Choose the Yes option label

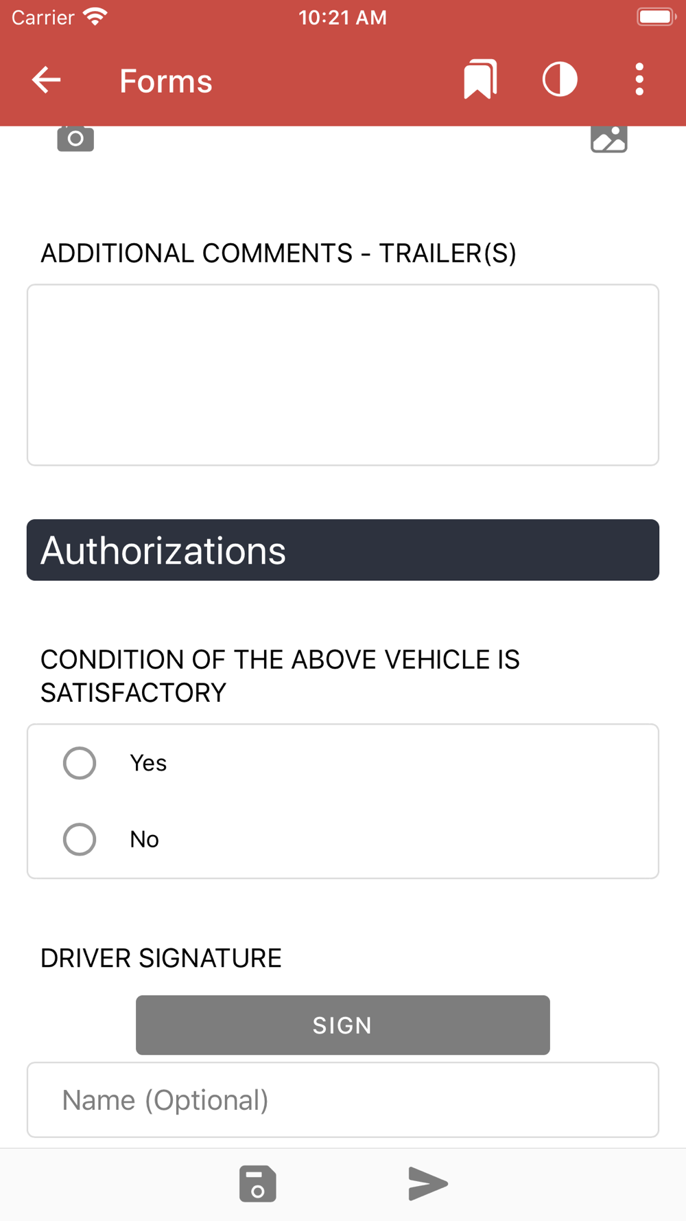148,763
